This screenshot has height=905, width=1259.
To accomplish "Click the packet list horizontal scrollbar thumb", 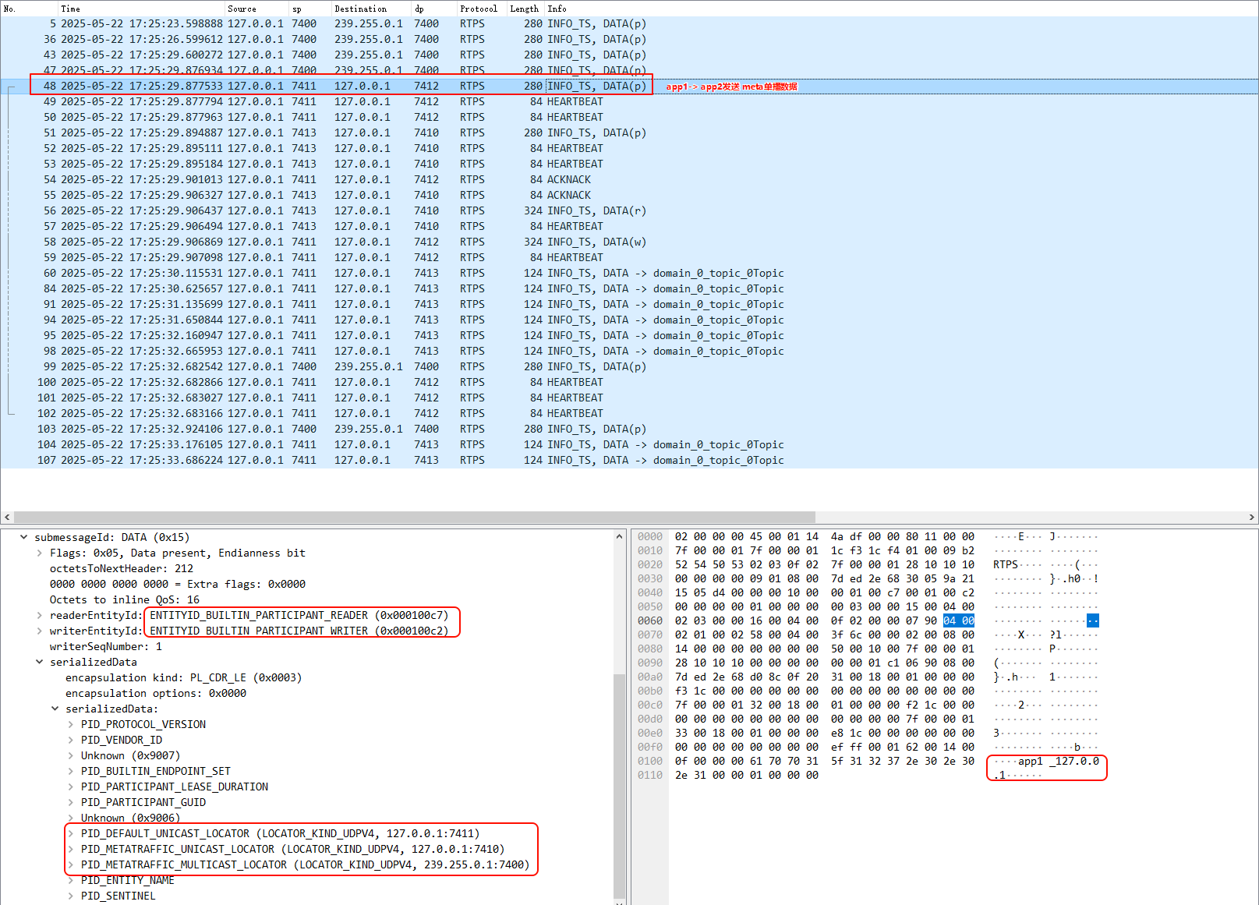I will click(x=413, y=517).
